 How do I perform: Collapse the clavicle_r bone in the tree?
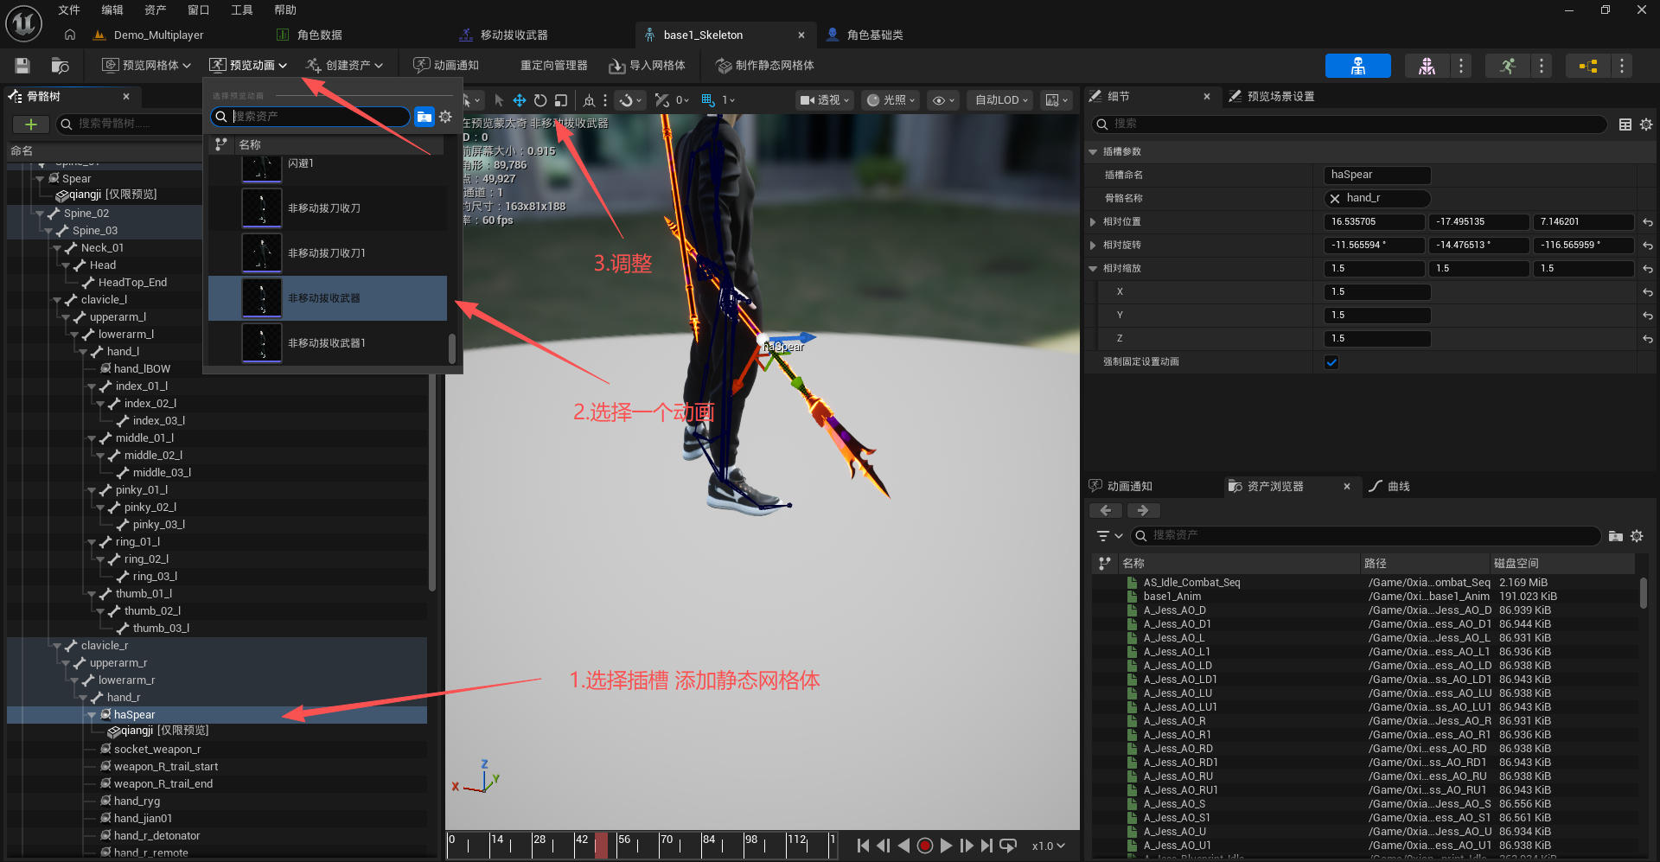click(x=57, y=646)
